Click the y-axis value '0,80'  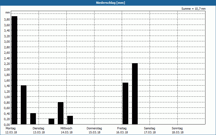click(7, 103)
